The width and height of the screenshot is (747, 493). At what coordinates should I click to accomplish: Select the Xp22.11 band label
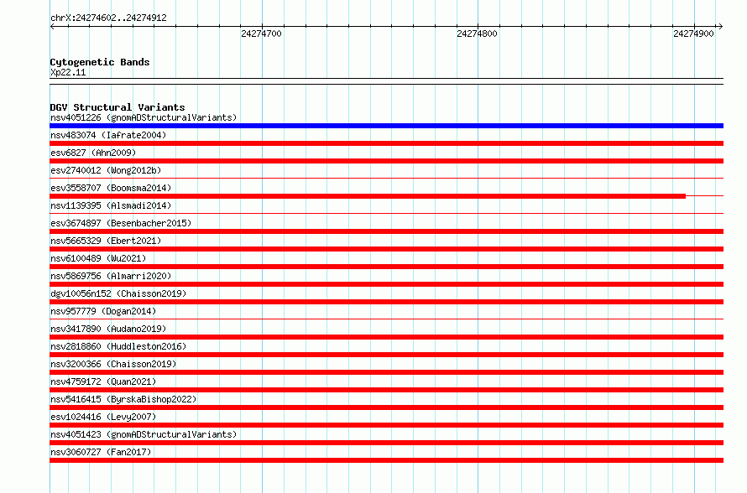pos(68,72)
